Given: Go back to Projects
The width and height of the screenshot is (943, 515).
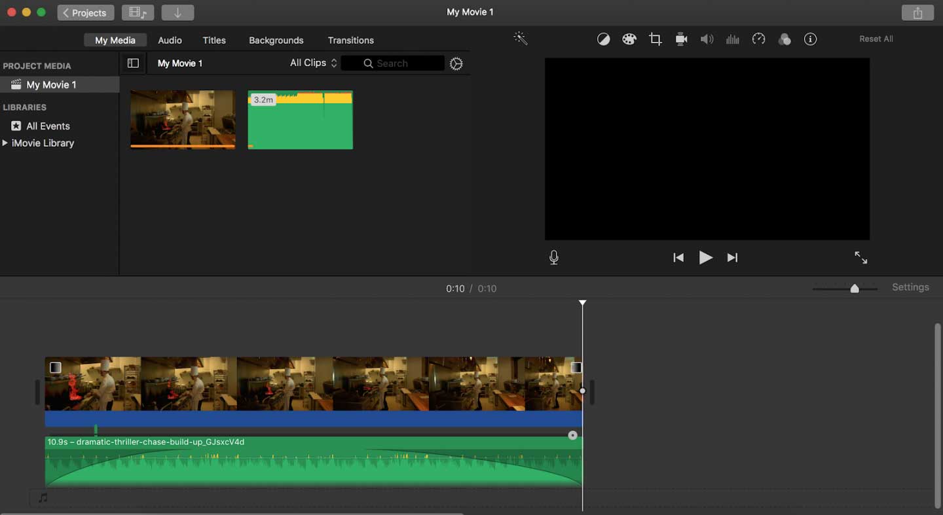Looking at the screenshot, I should tap(85, 12).
